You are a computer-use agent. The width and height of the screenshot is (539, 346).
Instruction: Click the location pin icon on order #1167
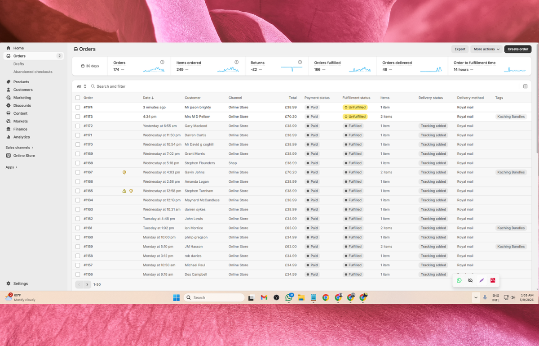124,172
